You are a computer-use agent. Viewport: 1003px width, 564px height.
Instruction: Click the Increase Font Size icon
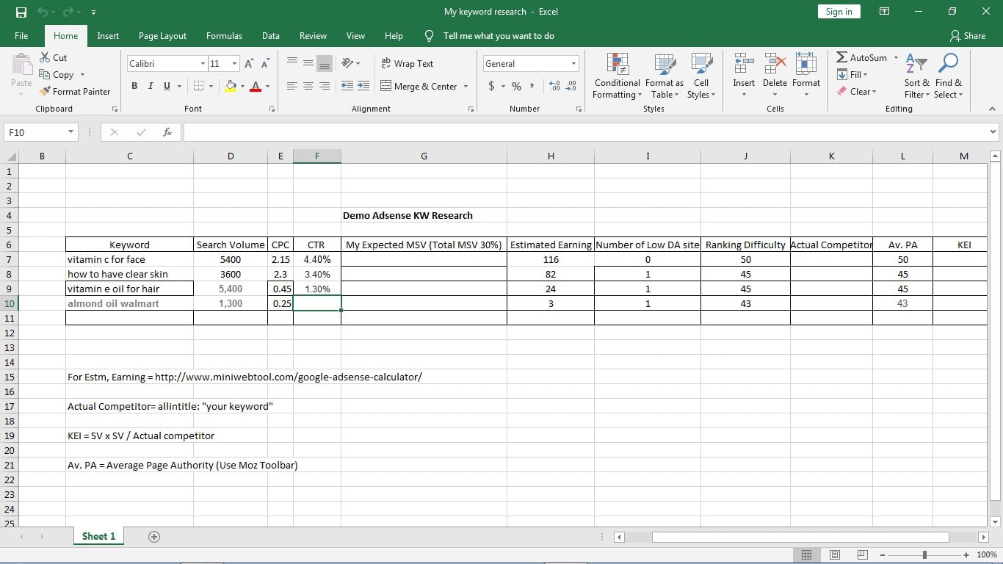point(250,64)
